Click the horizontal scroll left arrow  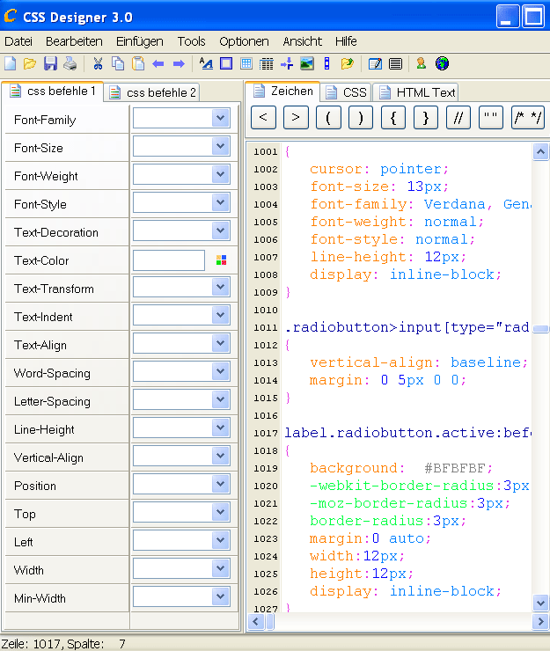click(x=256, y=621)
